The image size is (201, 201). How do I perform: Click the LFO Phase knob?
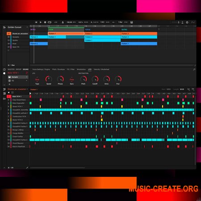click(x=60, y=79)
